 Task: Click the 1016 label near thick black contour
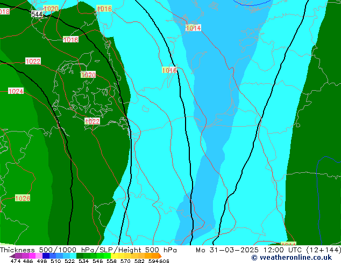click(169, 70)
